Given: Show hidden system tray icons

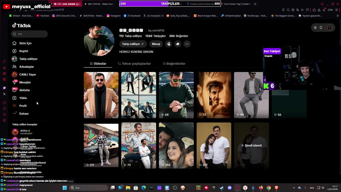Looking at the screenshot, I should 294,188.
